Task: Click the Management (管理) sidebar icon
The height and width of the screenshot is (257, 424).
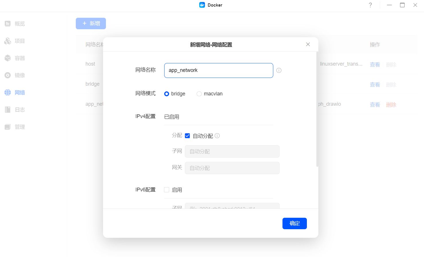Action: (8, 127)
